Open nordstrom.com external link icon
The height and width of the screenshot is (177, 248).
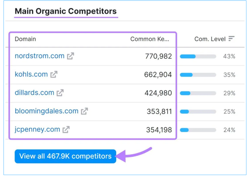coord(71,56)
